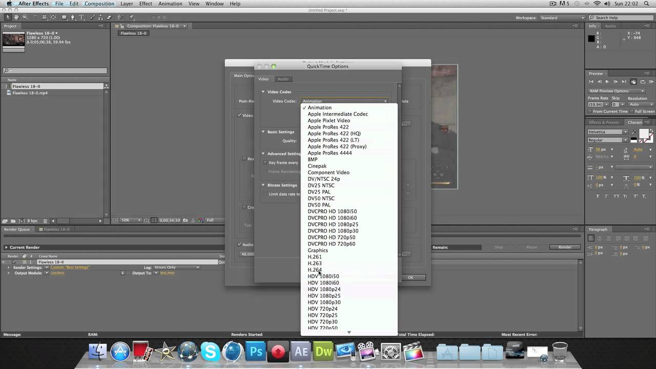Click the Play button in Preview panel
Image resolution: width=656 pixels, height=369 pixels.
click(x=607, y=81)
